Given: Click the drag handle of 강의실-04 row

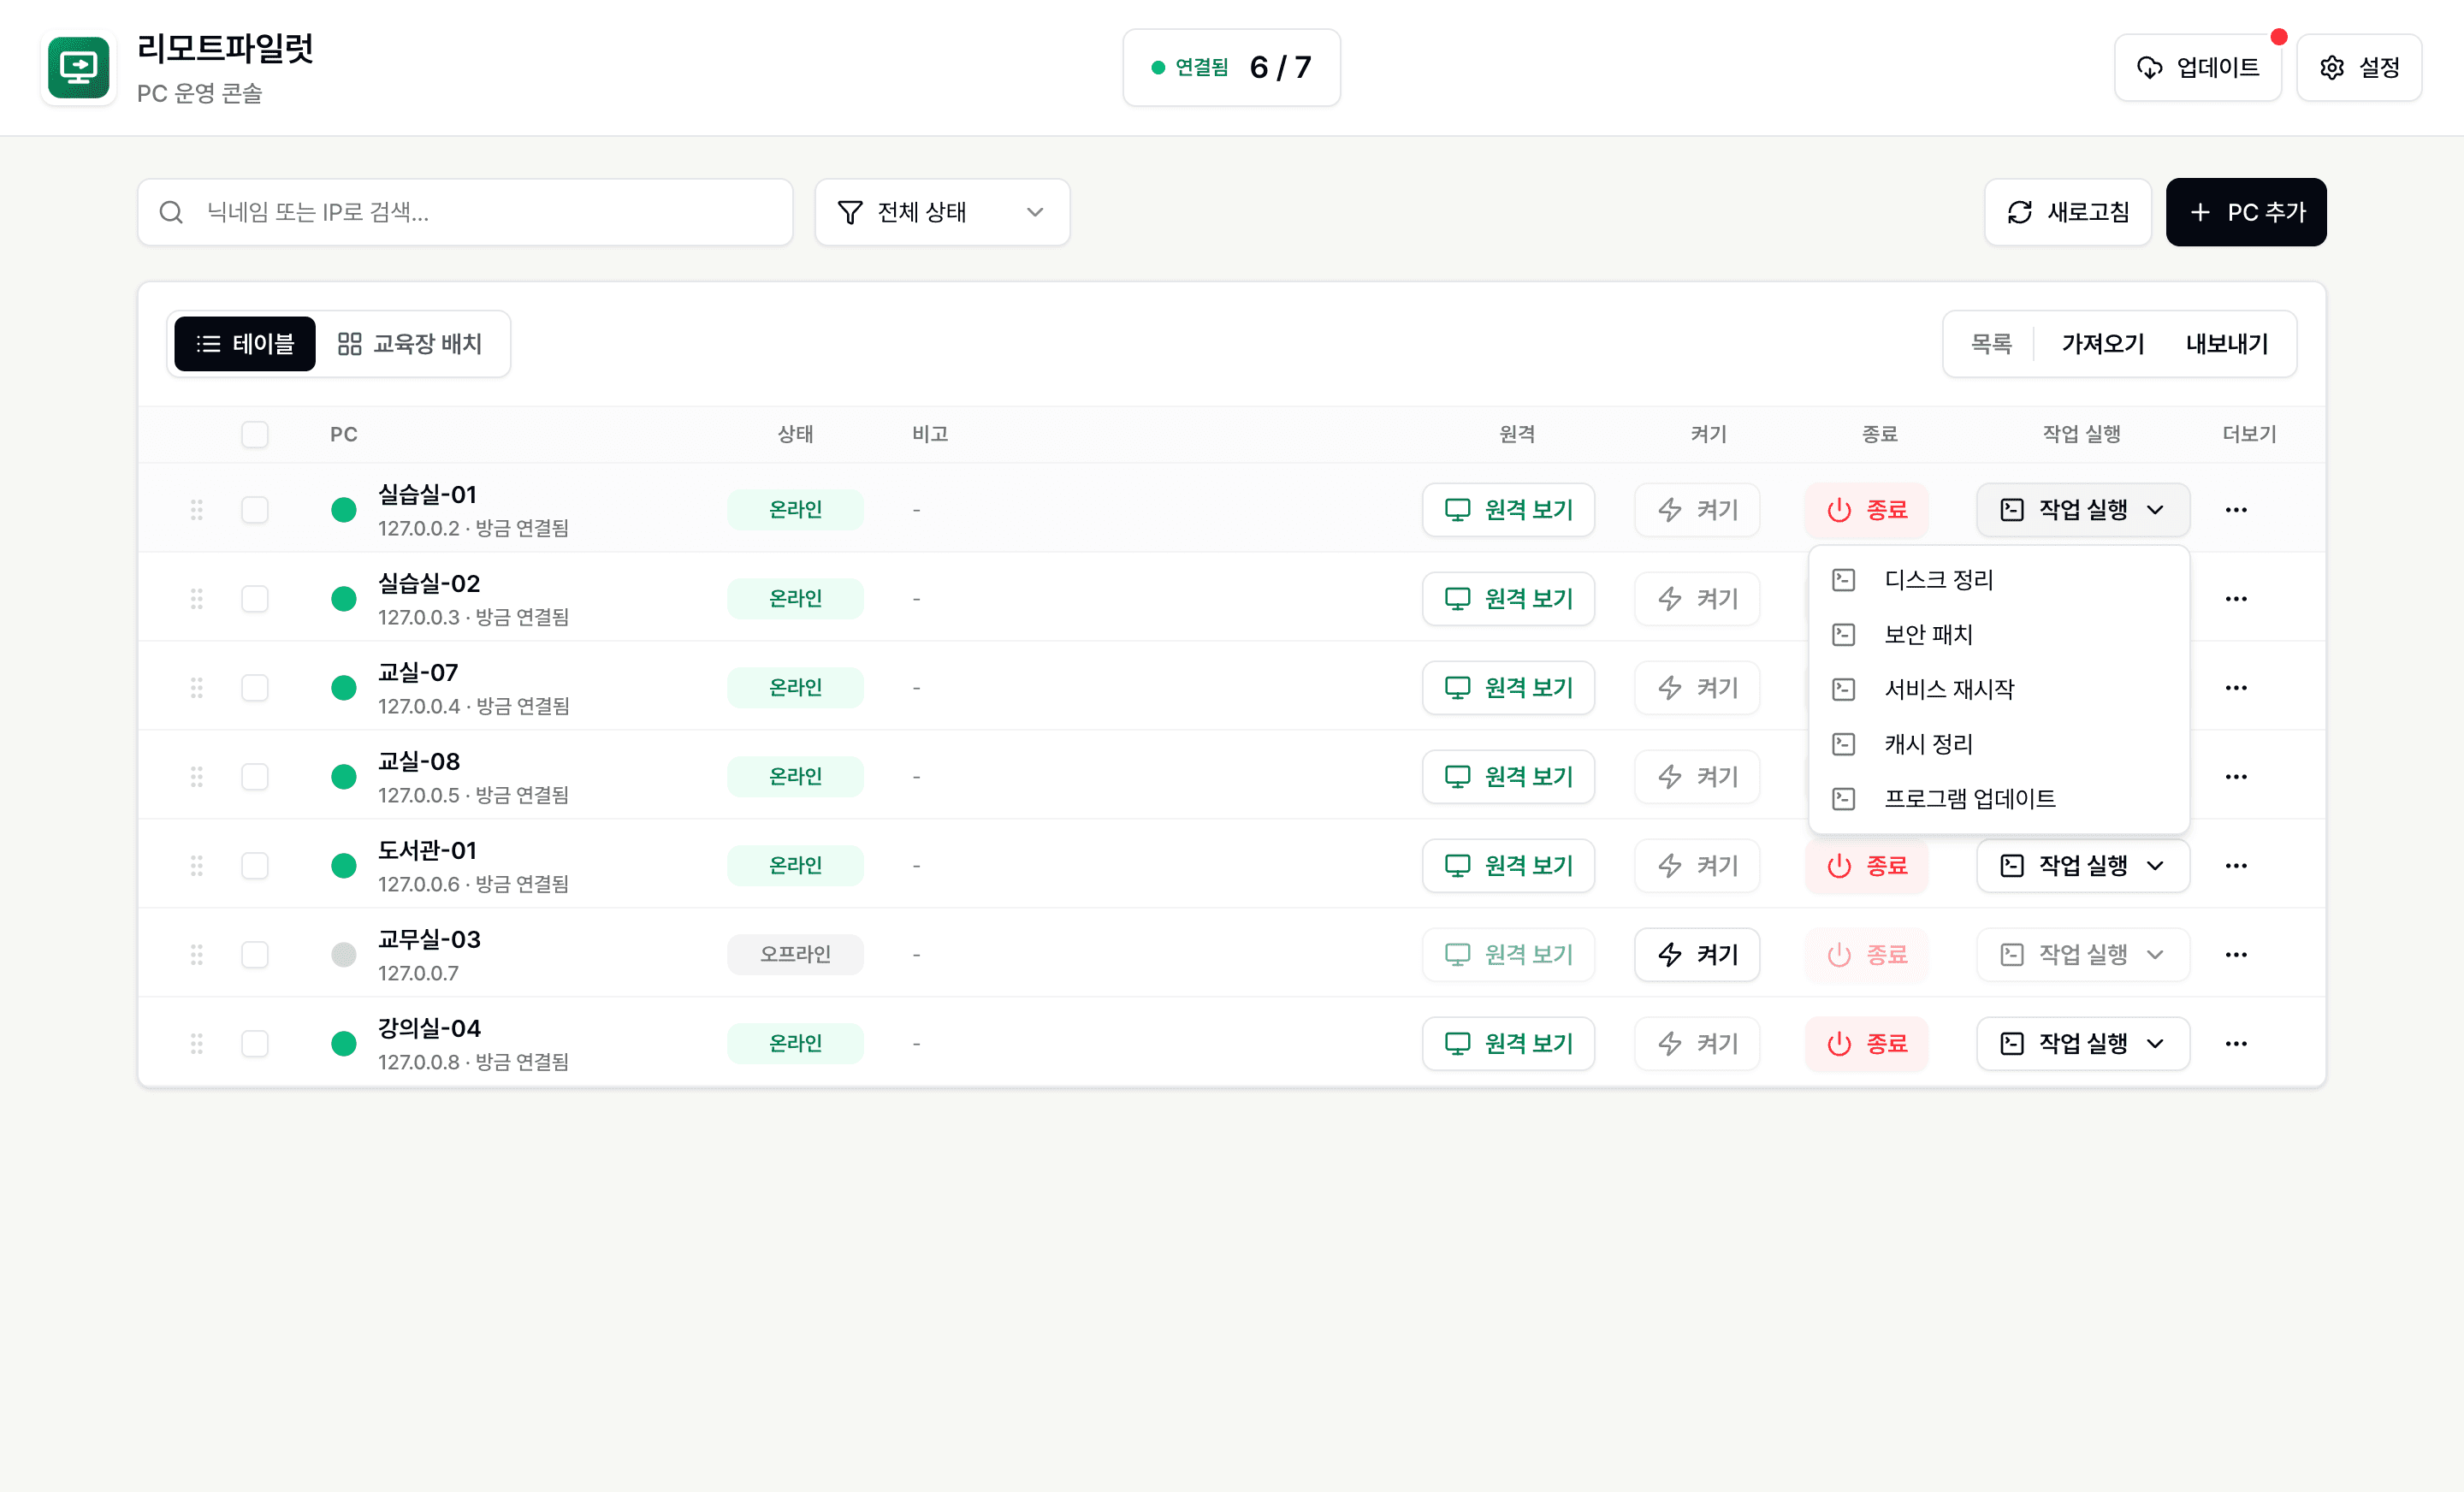Looking at the screenshot, I should tap(197, 1044).
